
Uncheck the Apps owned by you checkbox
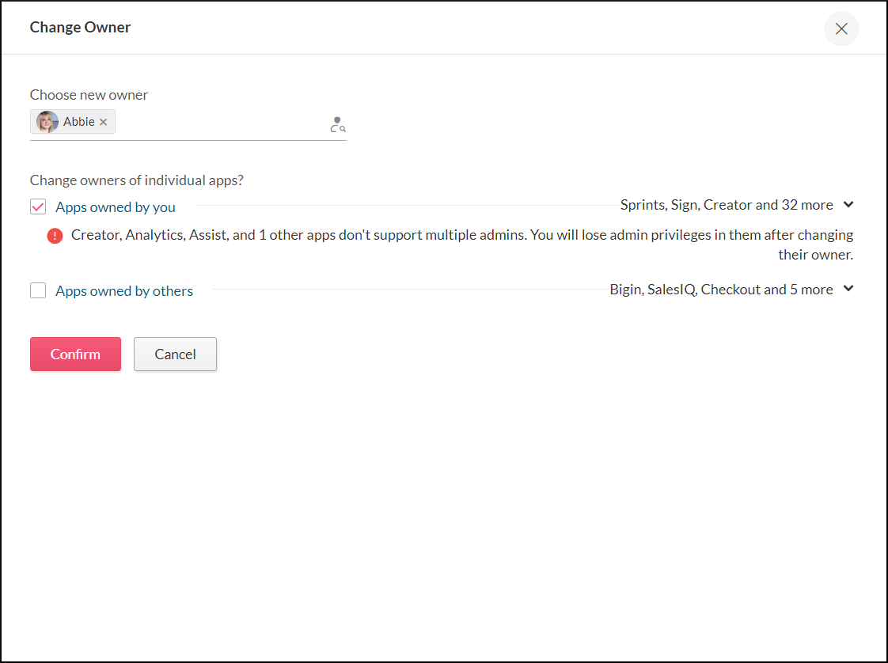click(38, 206)
